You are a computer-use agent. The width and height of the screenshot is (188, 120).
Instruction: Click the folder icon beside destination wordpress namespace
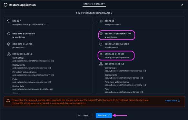point(105,37)
